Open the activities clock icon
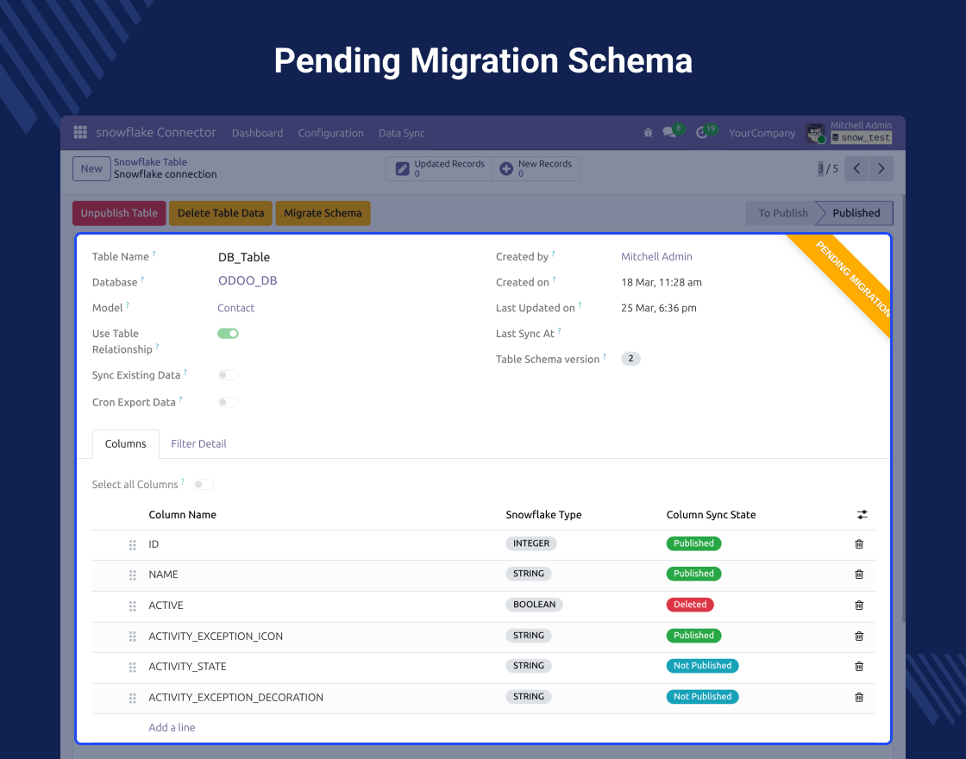Viewport: 966px width, 759px height. 702,133
